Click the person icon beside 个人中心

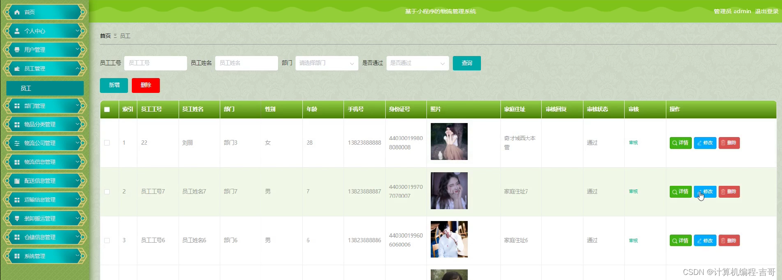17,31
